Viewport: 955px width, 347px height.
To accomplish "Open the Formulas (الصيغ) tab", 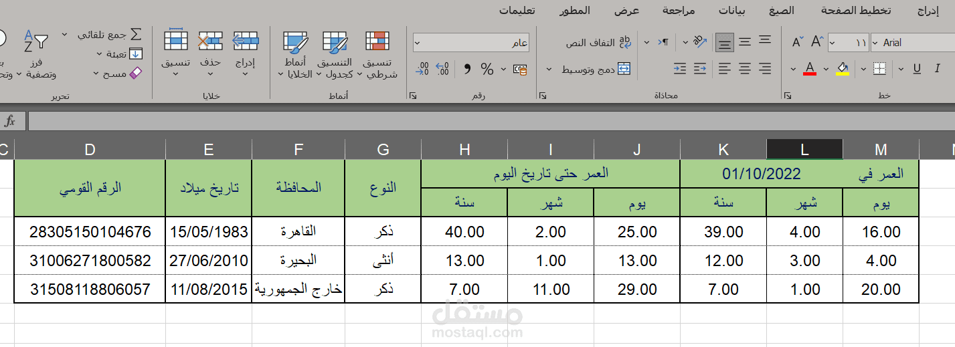I will coord(781,10).
